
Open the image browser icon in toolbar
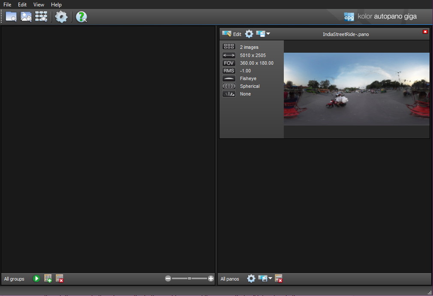(x=26, y=16)
